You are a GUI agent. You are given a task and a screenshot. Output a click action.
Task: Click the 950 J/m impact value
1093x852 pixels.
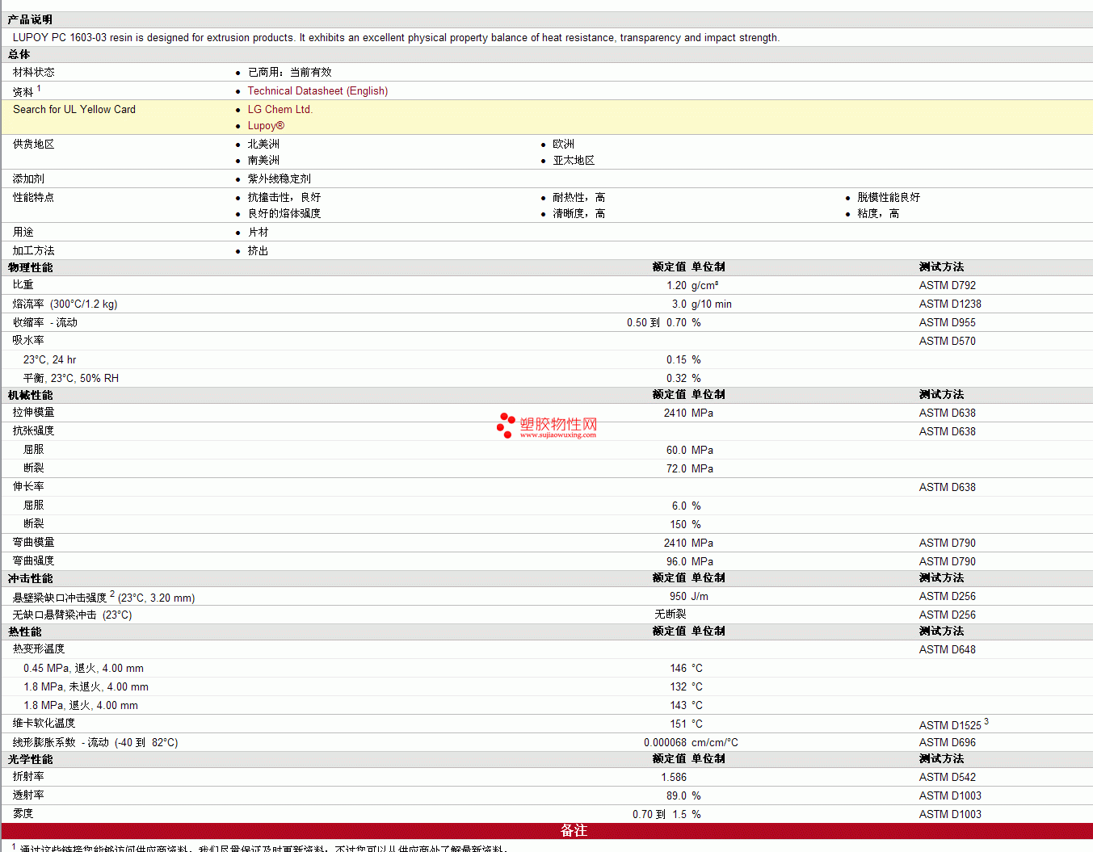(689, 597)
